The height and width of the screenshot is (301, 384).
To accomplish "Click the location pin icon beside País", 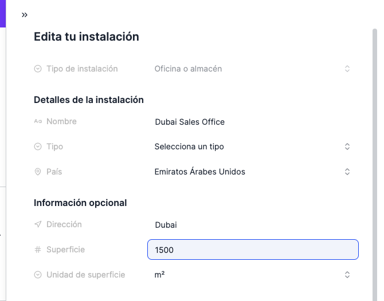I will pos(38,172).
